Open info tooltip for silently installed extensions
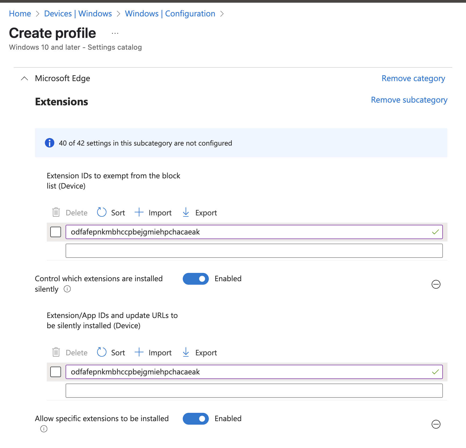This screenshot has width=466, height=448. pos(67,289)
